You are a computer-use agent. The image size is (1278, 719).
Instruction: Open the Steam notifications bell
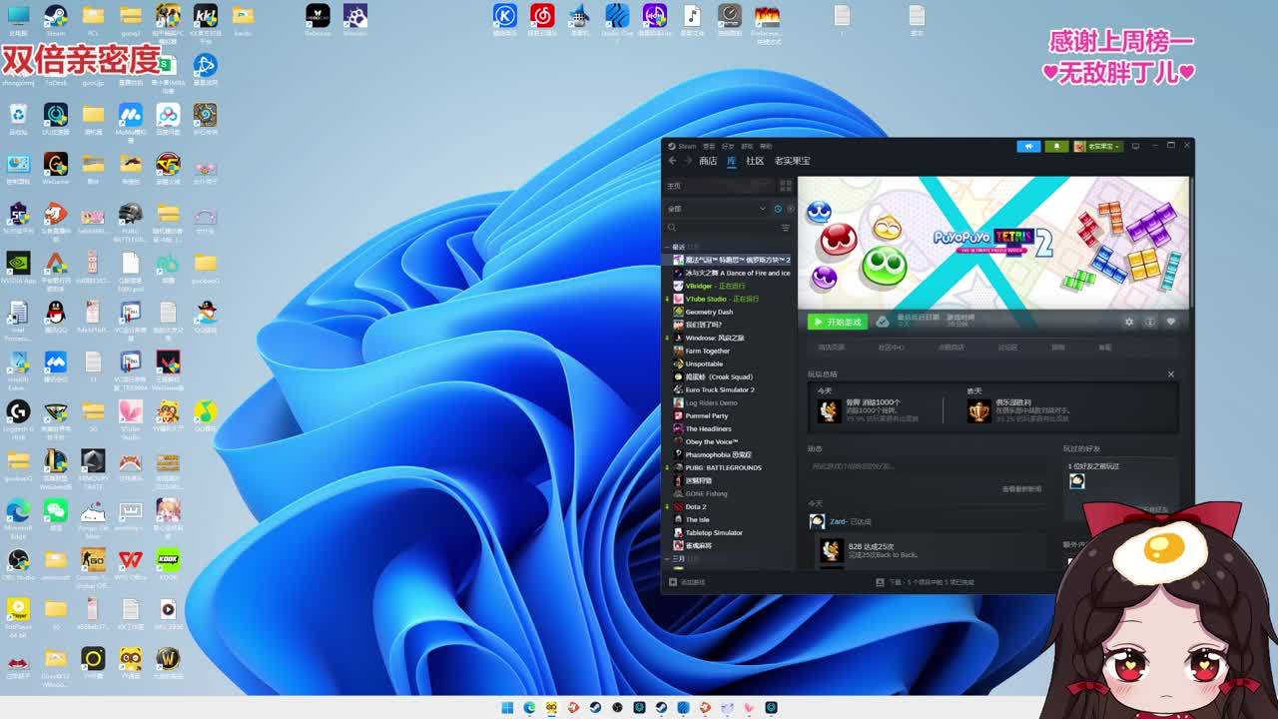coord(1056,146)
